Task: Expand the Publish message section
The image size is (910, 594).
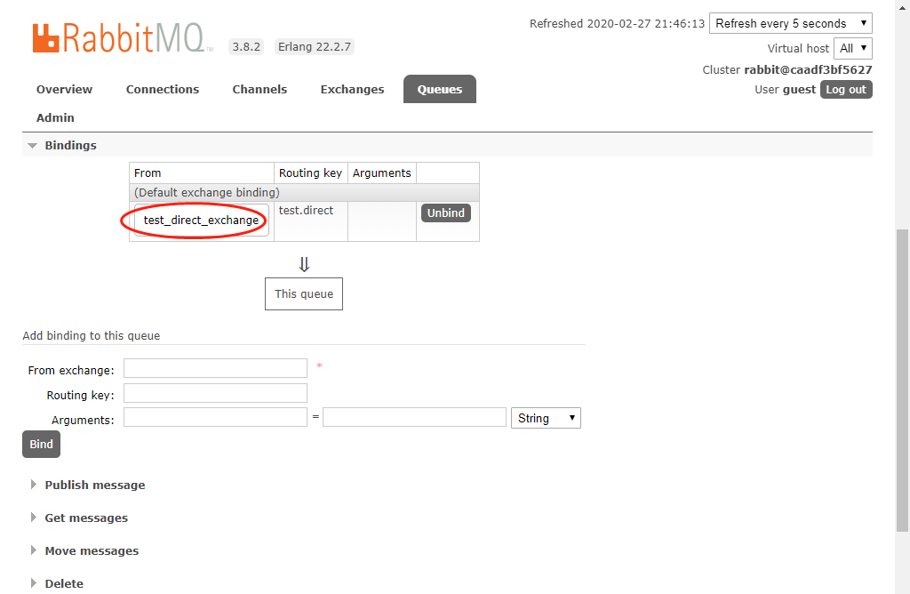Action: click(94, 485)
